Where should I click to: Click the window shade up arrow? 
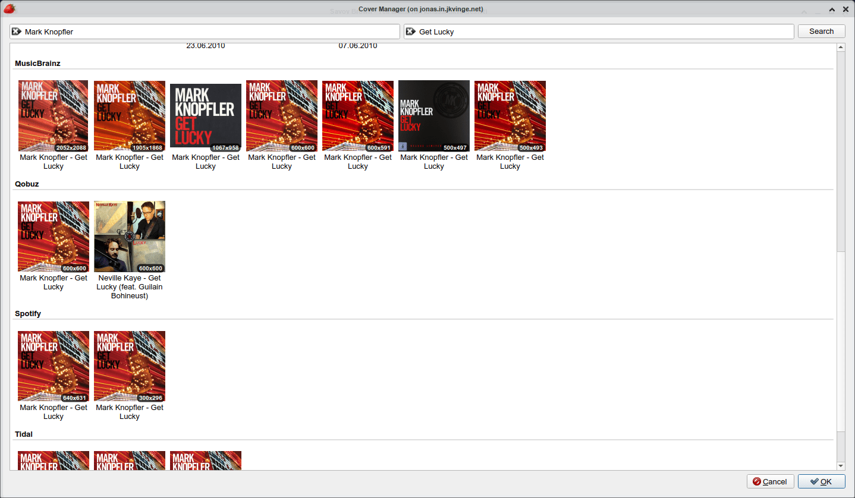click(831, 10)
